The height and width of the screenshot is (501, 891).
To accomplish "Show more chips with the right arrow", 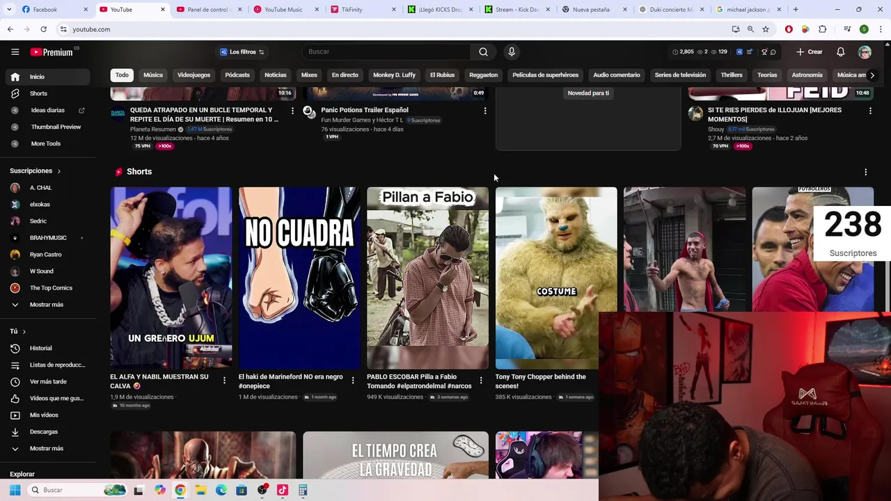I will 872,75.
